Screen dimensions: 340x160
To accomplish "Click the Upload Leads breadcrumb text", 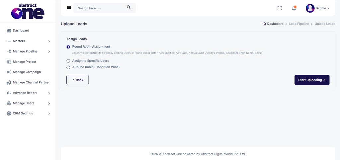I will click(325, 24).
